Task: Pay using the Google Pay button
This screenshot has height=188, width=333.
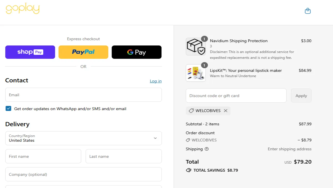Action: coord(137,52)
